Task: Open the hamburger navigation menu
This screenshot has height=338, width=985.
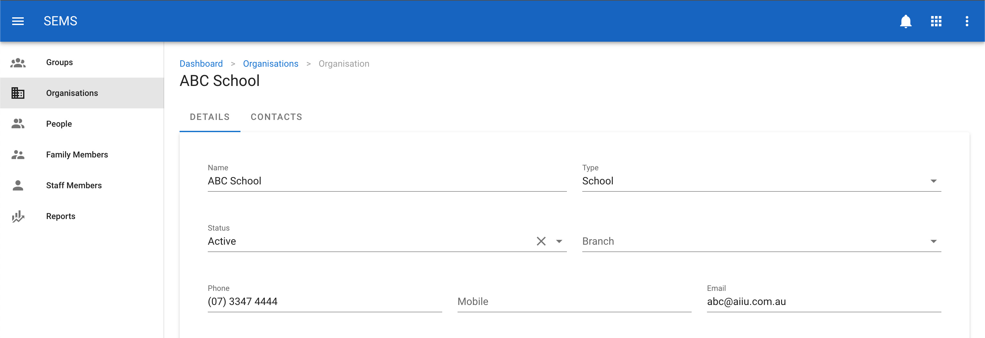Action: coord(18,21)
